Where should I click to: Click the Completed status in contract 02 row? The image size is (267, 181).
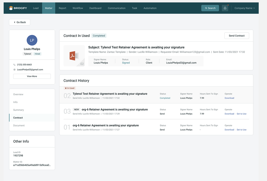pyautogui.click(x=165, y=98)
